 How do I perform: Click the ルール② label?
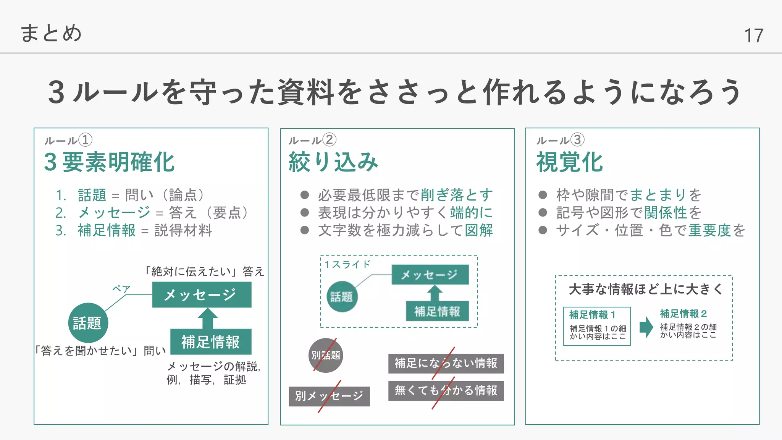tap(312, 140)
